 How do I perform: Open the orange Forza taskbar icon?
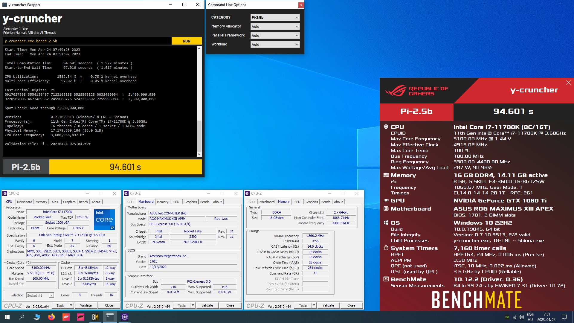66,317
